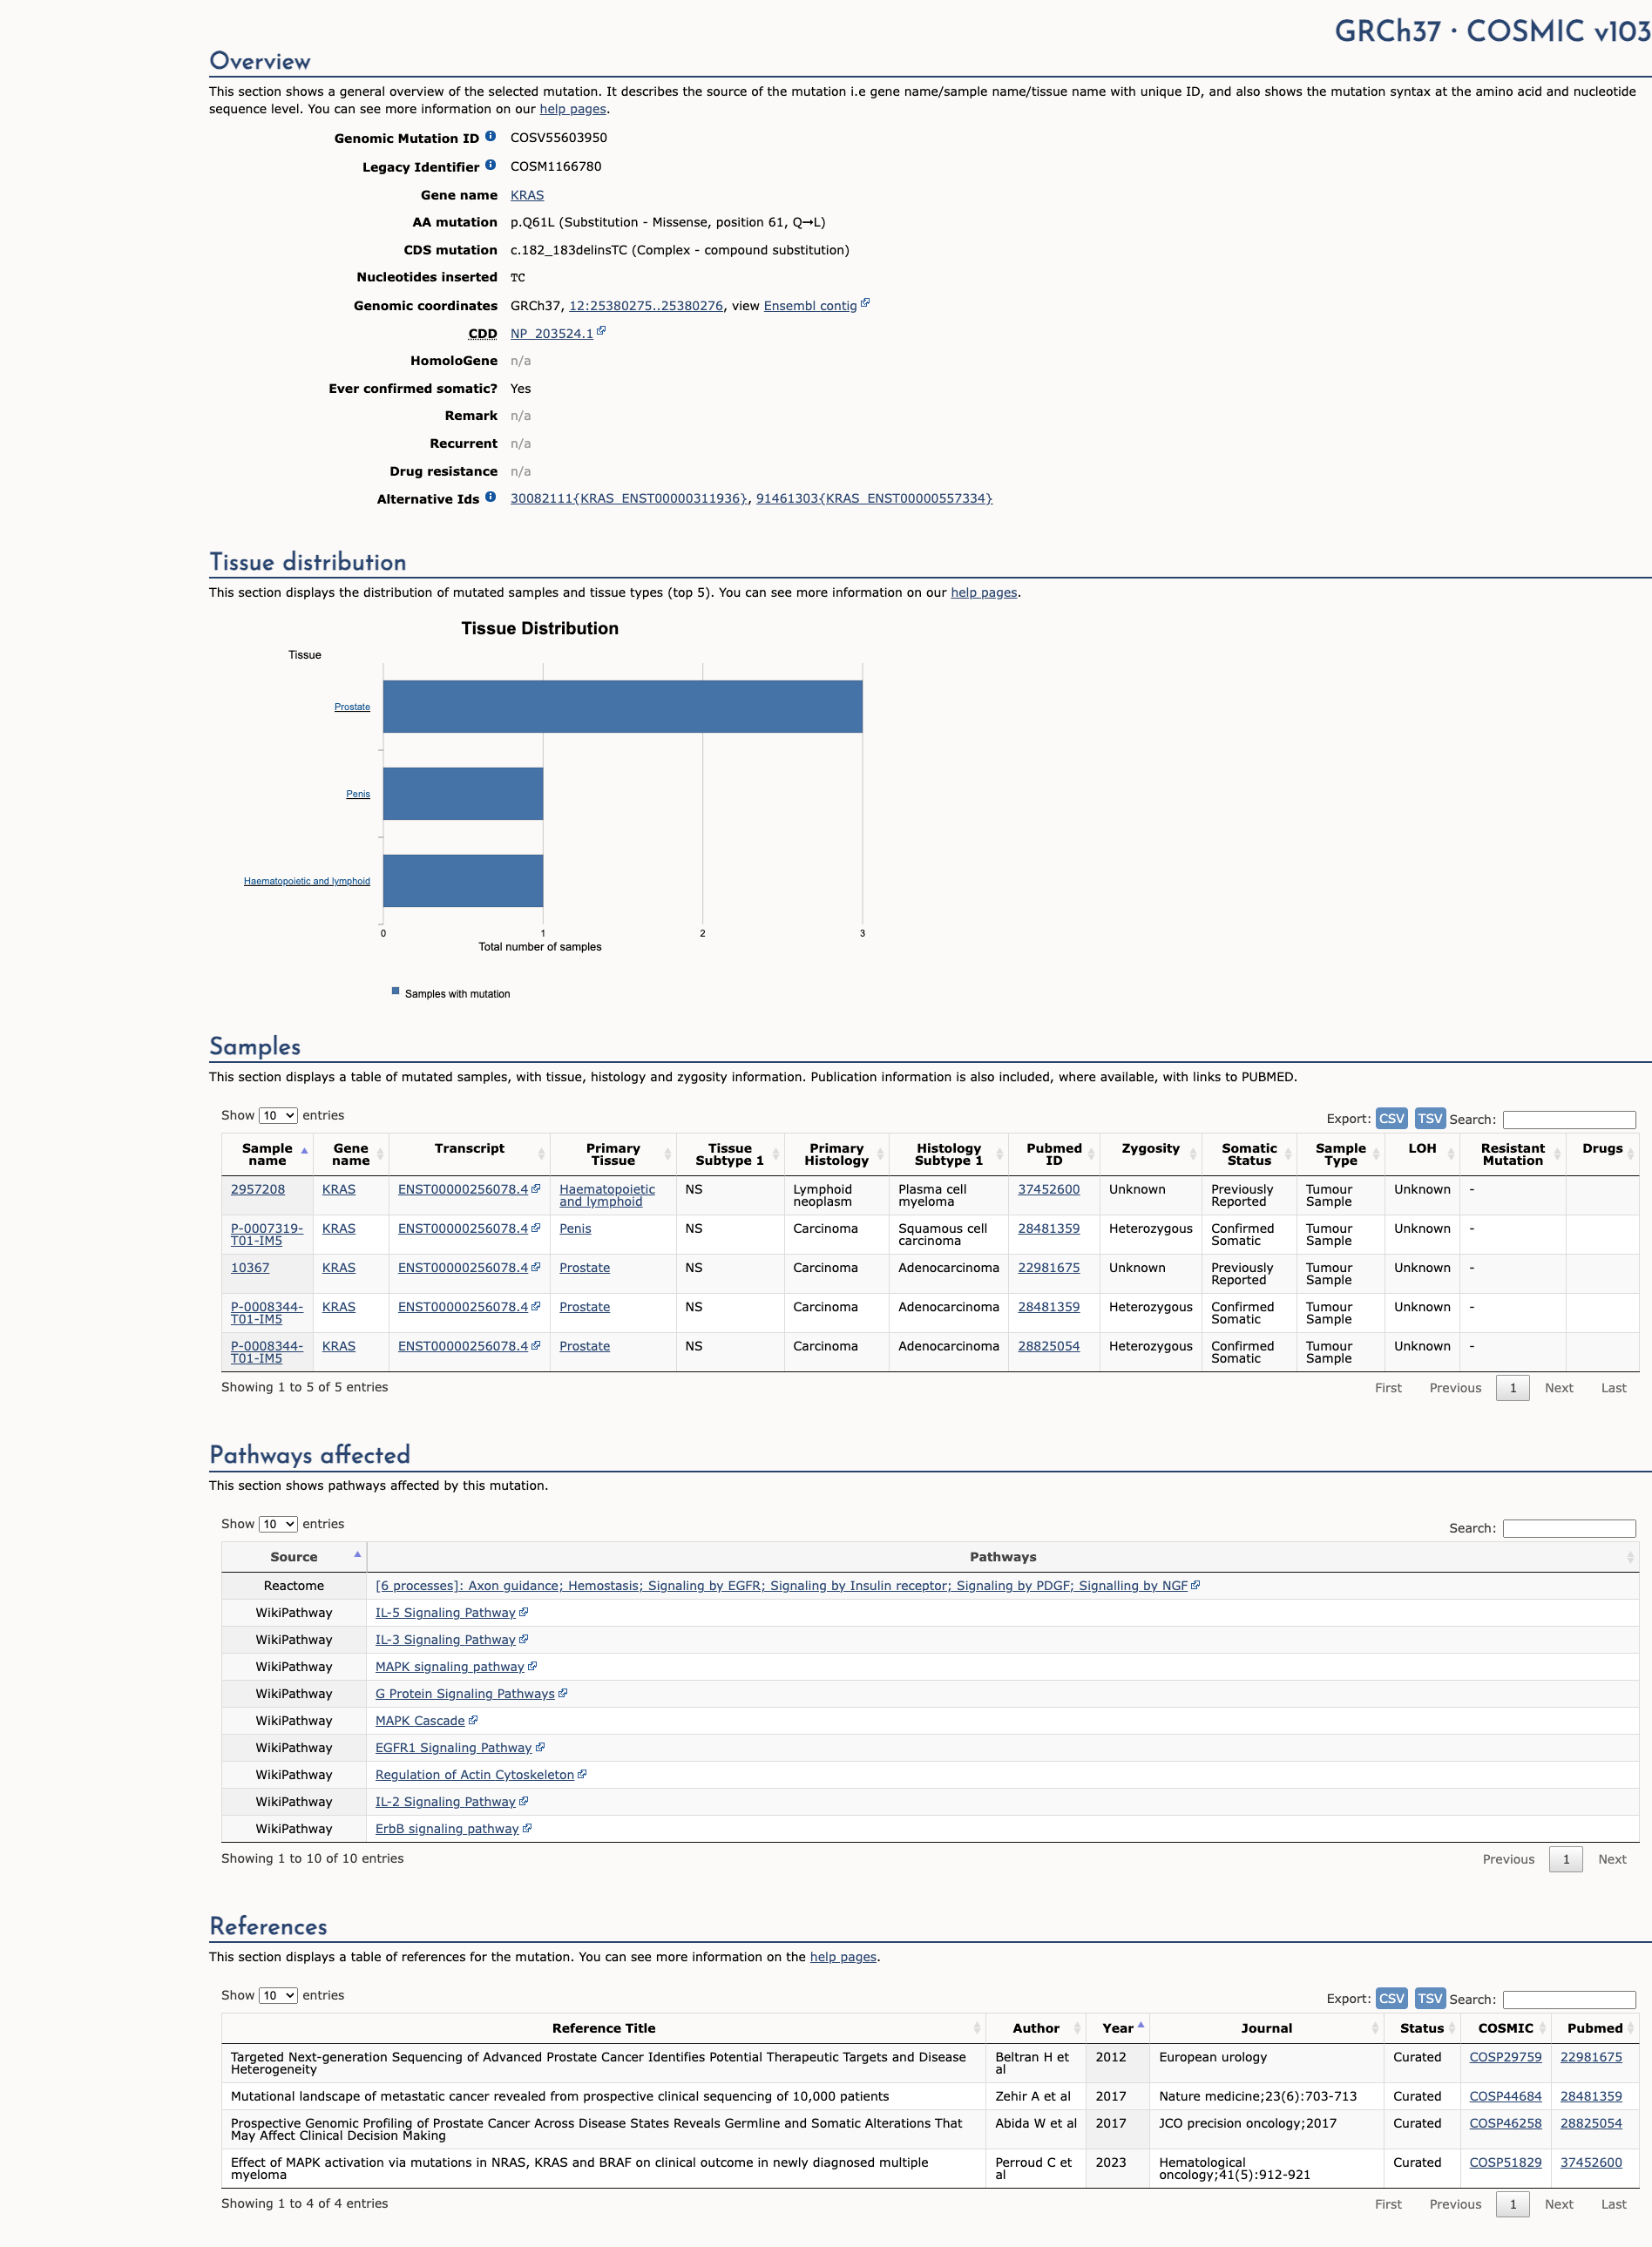
Task: Click external icon after transcript in row 10367
Action: click(536, 1266)
